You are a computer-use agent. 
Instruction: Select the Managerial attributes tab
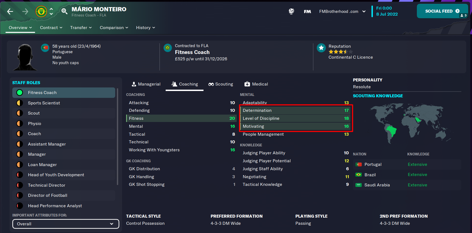(146, 84)
